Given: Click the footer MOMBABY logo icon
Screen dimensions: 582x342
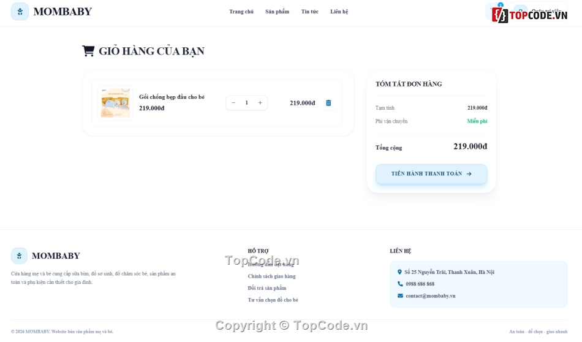Looking at the screenshot, I should 19,256.
